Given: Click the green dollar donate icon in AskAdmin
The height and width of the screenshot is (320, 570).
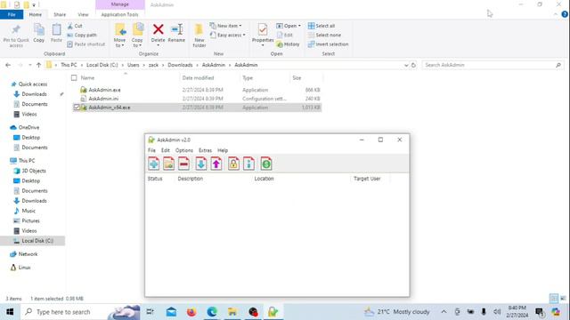Looking at the screenshot, I should click(266, 164).
